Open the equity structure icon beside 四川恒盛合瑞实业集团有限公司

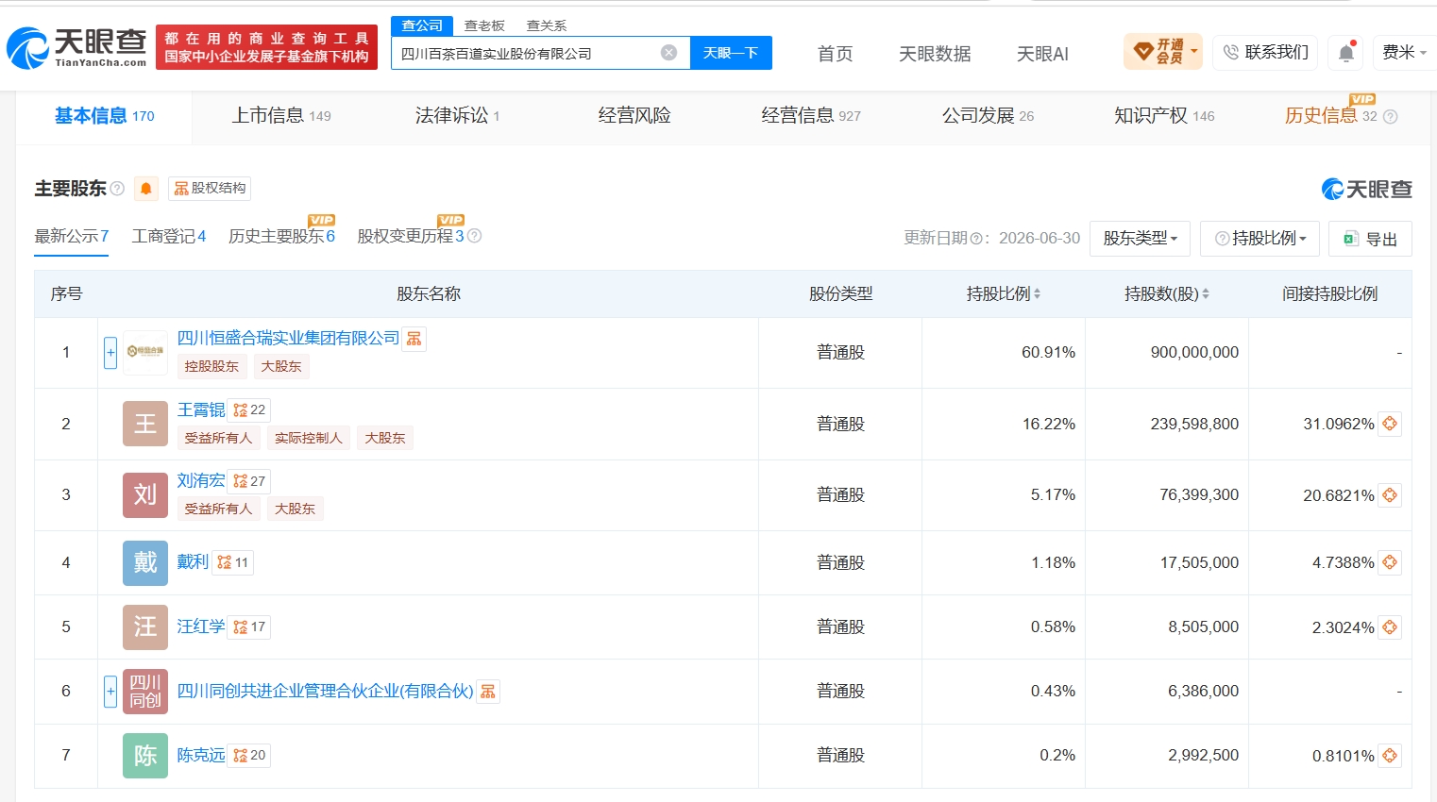414,339
